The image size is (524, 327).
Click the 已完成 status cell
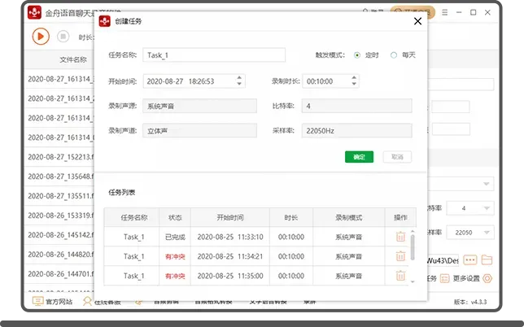tap(175, 237)
